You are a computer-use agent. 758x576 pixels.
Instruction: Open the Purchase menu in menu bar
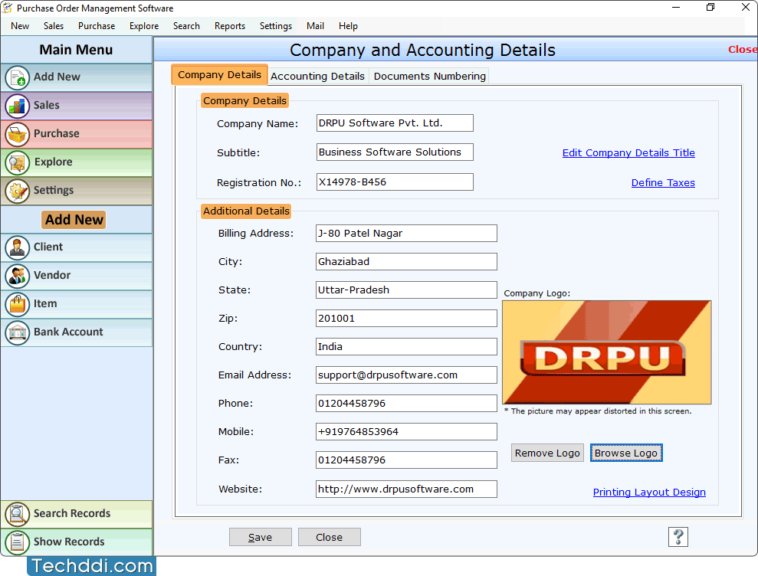coord(97,26)
